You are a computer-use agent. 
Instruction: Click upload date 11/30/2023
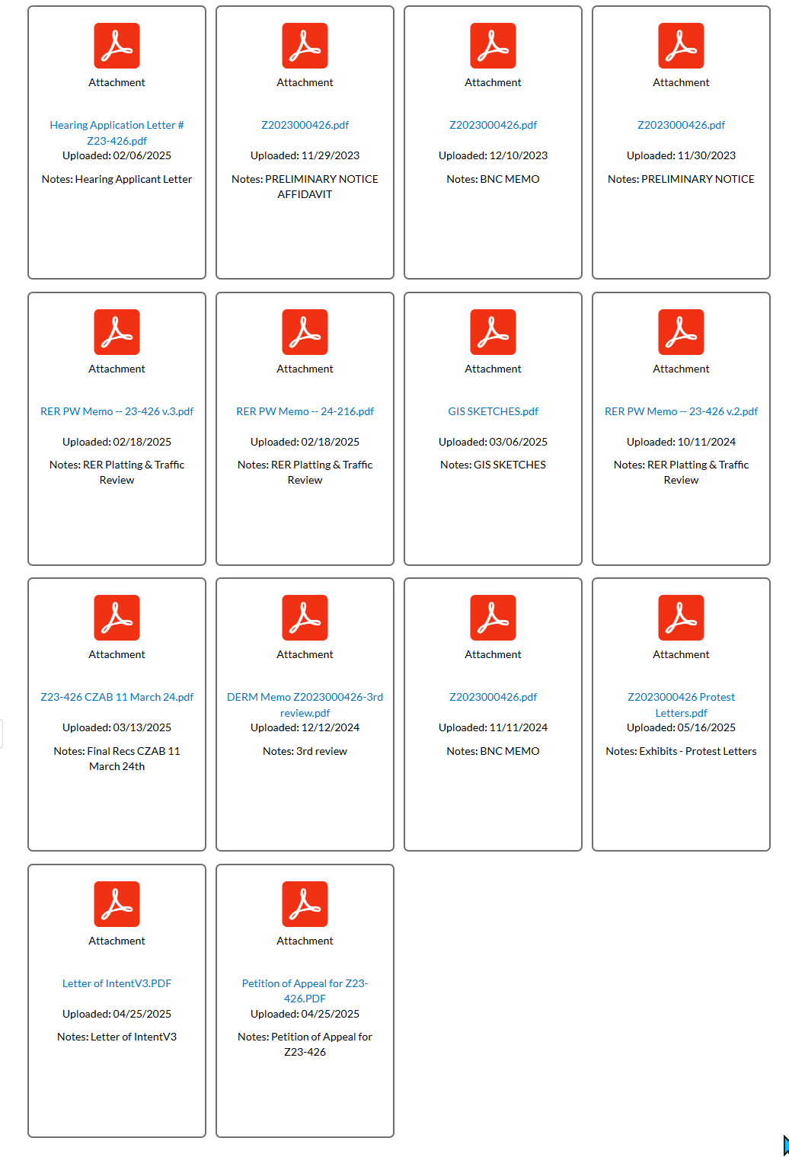pos(707,155)
